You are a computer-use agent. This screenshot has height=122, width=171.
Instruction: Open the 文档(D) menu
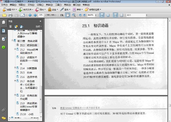(31, 5)
